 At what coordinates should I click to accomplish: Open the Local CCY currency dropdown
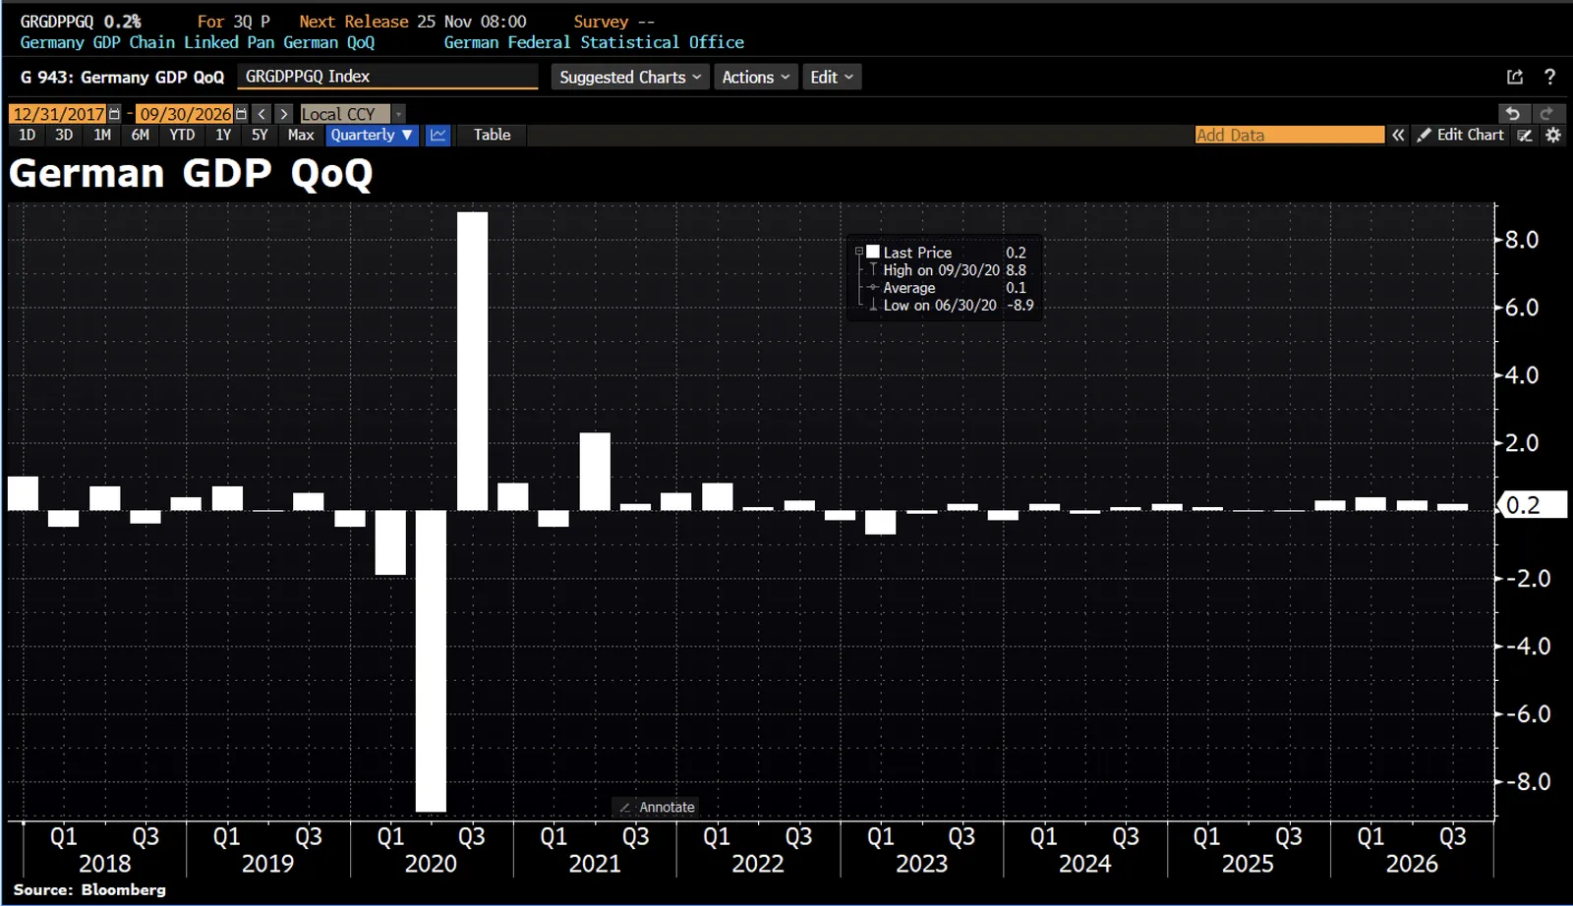353,114
